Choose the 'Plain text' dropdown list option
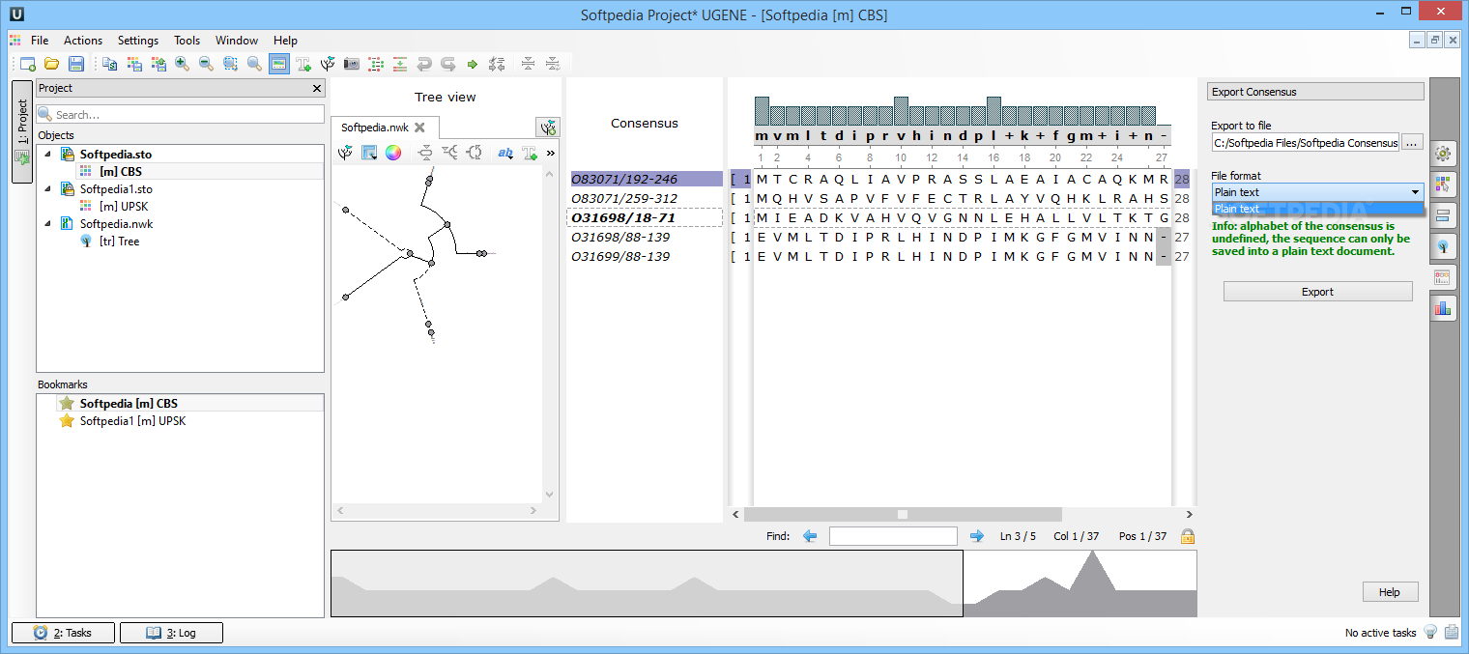1469x654 pixels. (1317, 209)
